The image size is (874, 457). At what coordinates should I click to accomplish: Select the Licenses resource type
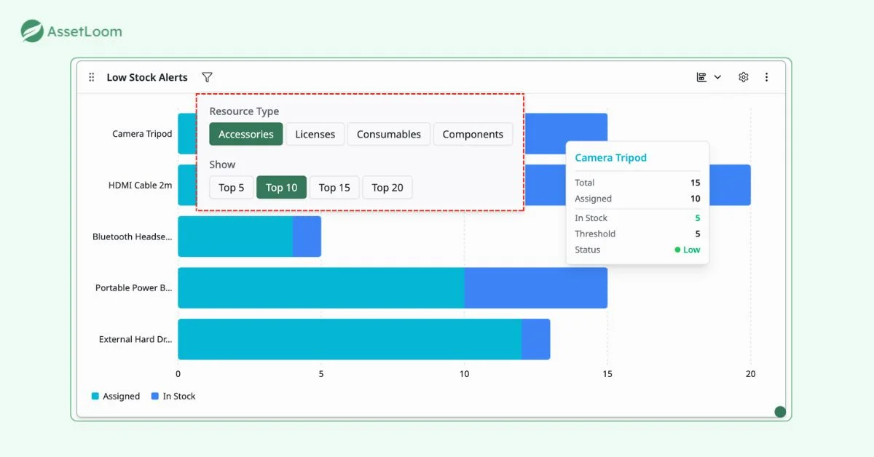click(315, 134)
